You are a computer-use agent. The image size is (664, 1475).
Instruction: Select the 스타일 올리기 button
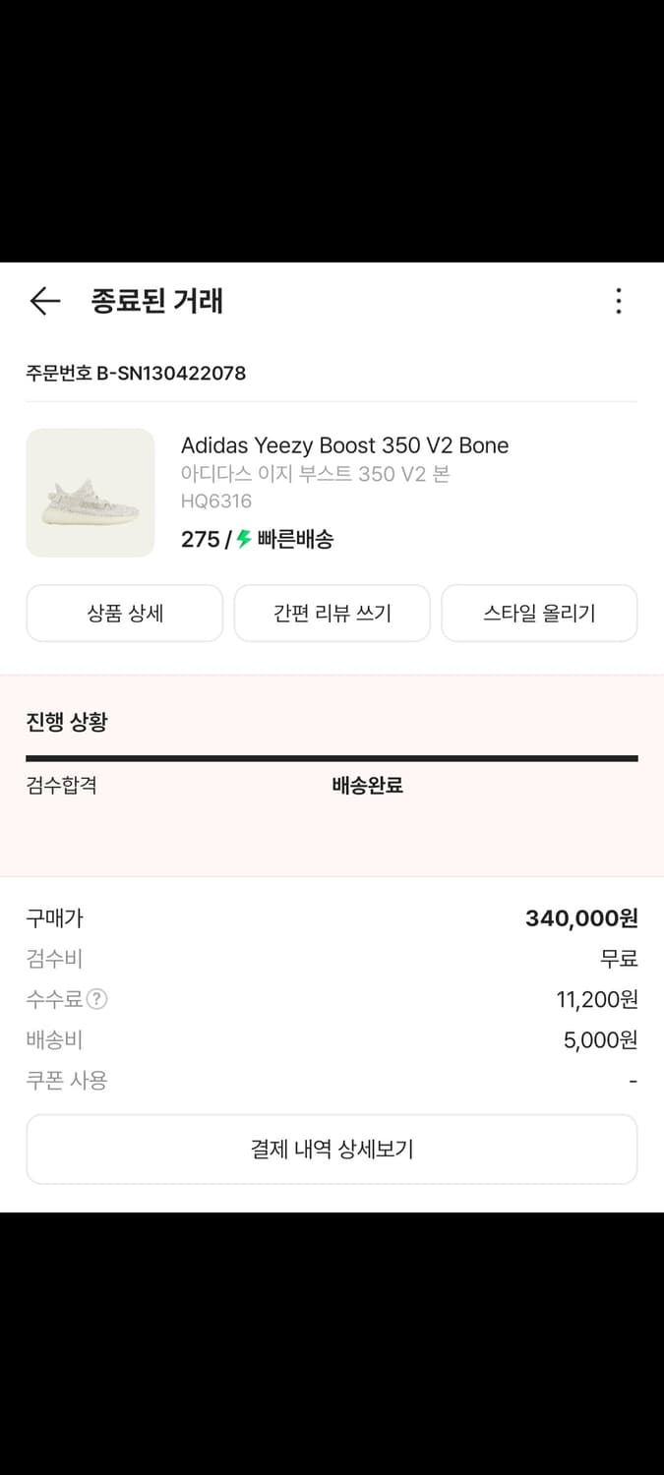[x=539, y=613]
